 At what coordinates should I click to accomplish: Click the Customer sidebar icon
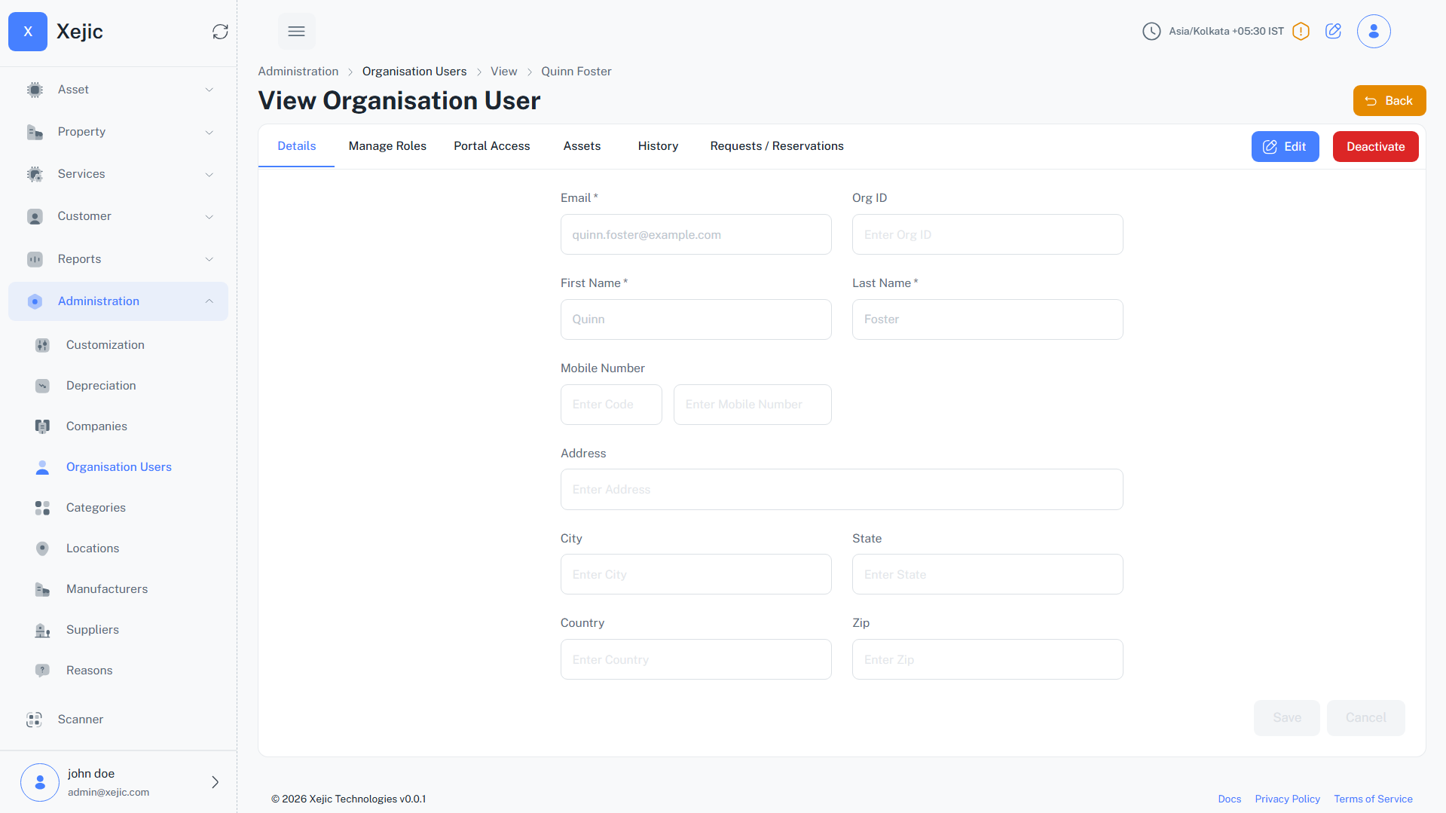coord(35,216)
